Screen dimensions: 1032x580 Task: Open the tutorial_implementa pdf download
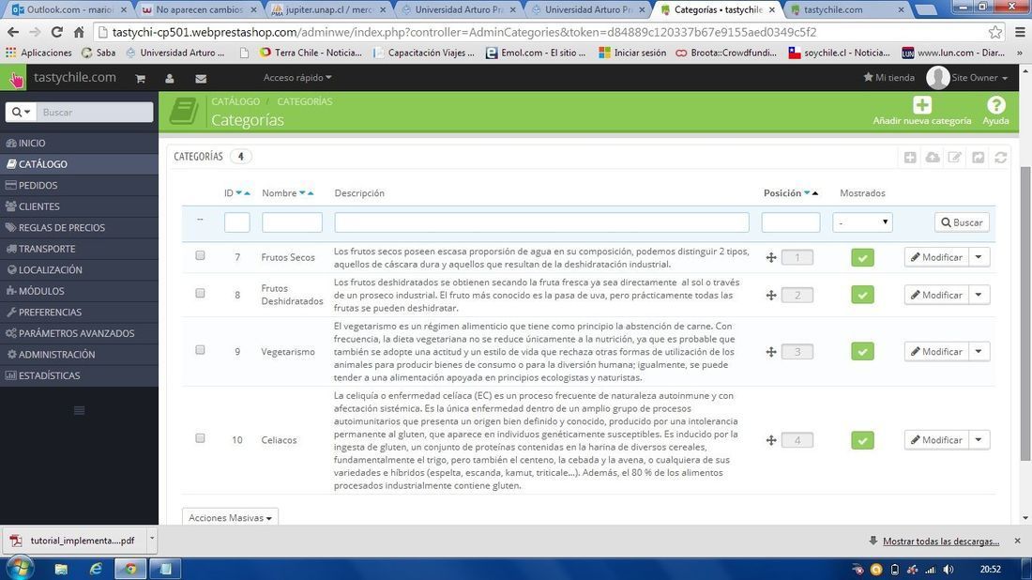click(74, 541)
